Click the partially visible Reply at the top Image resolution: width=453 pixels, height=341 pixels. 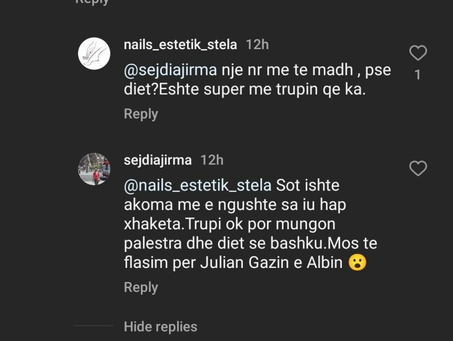(x=92, y=2)
